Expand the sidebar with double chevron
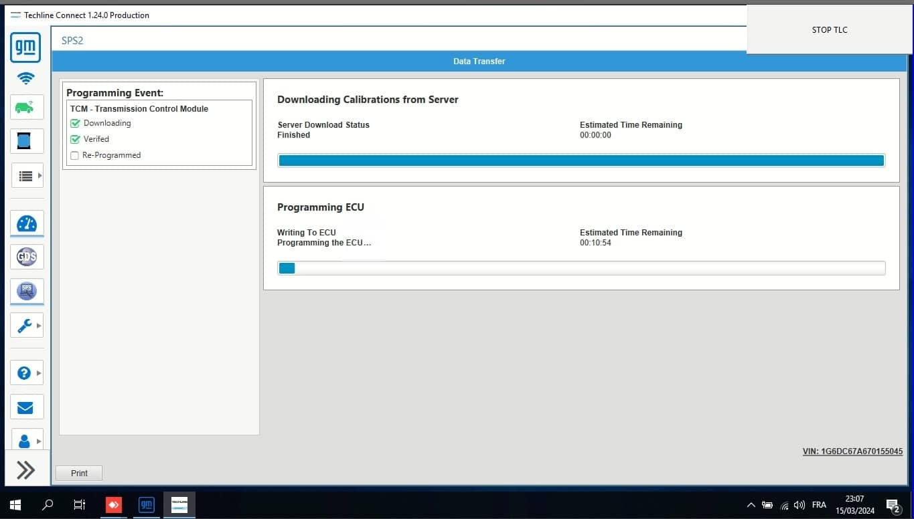 (26, 470)
